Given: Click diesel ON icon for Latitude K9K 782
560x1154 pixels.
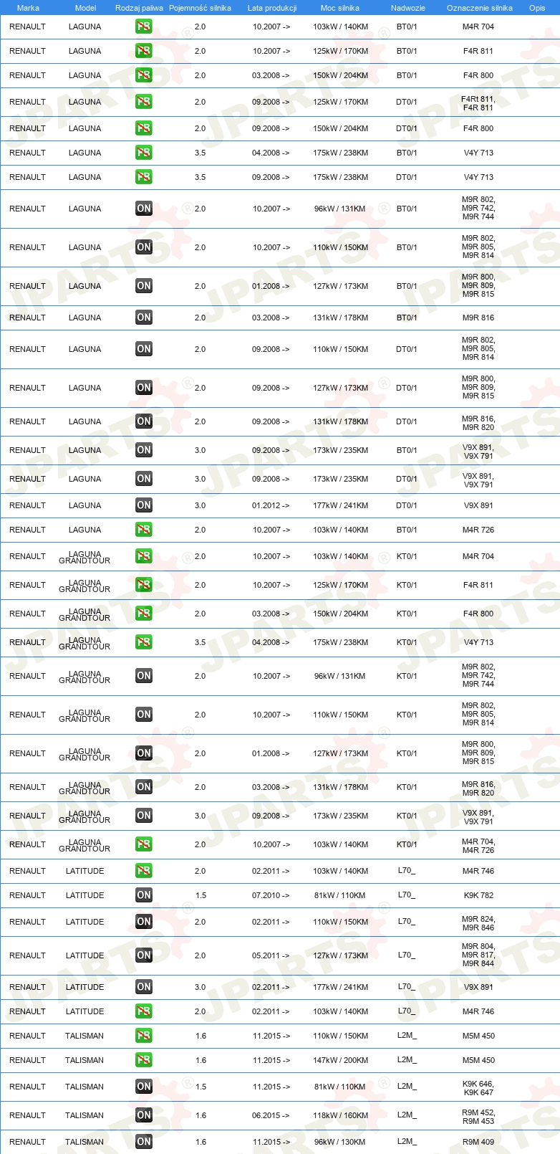Looking at the screenshot, I should point(144,895).
